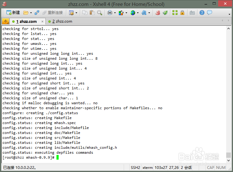Click the status text 已连接 10.0.0.2:22
This screenshot has width=233, height=172.
tap(20, 168)
